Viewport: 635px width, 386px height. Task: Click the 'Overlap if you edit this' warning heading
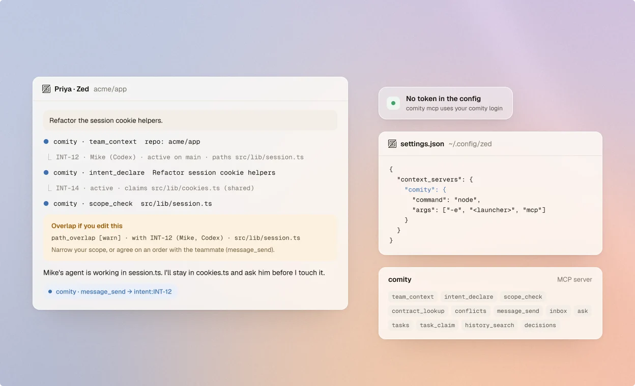pos(87,226)
